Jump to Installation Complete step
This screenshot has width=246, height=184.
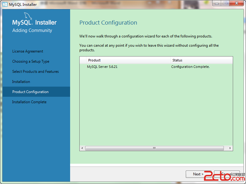click(x=29, y=102)
